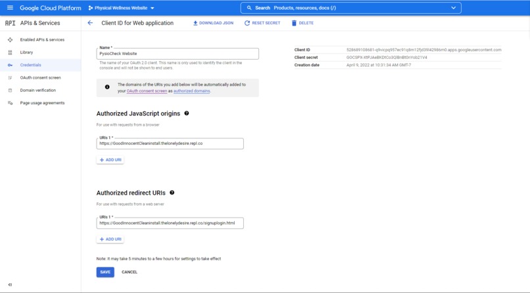Screen dimensions: 530x293
Task: Cancel the changes
Action: point(130,272)
